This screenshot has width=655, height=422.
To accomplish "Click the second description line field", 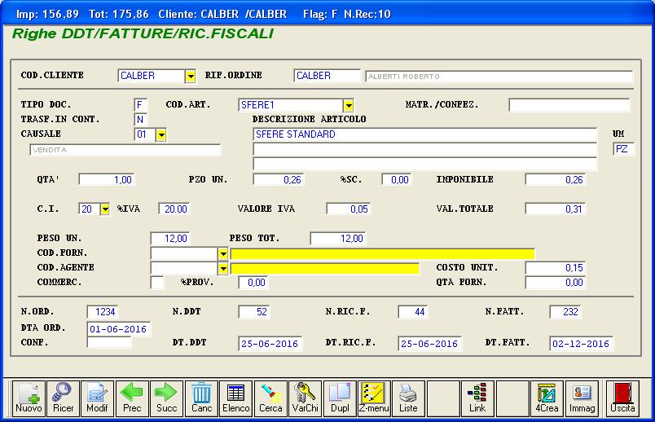I will tap(424, 149).
